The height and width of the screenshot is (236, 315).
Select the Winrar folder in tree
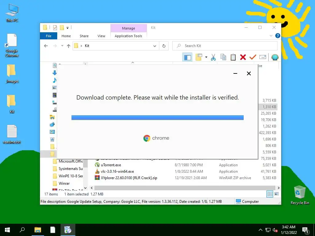coord(61,183)
